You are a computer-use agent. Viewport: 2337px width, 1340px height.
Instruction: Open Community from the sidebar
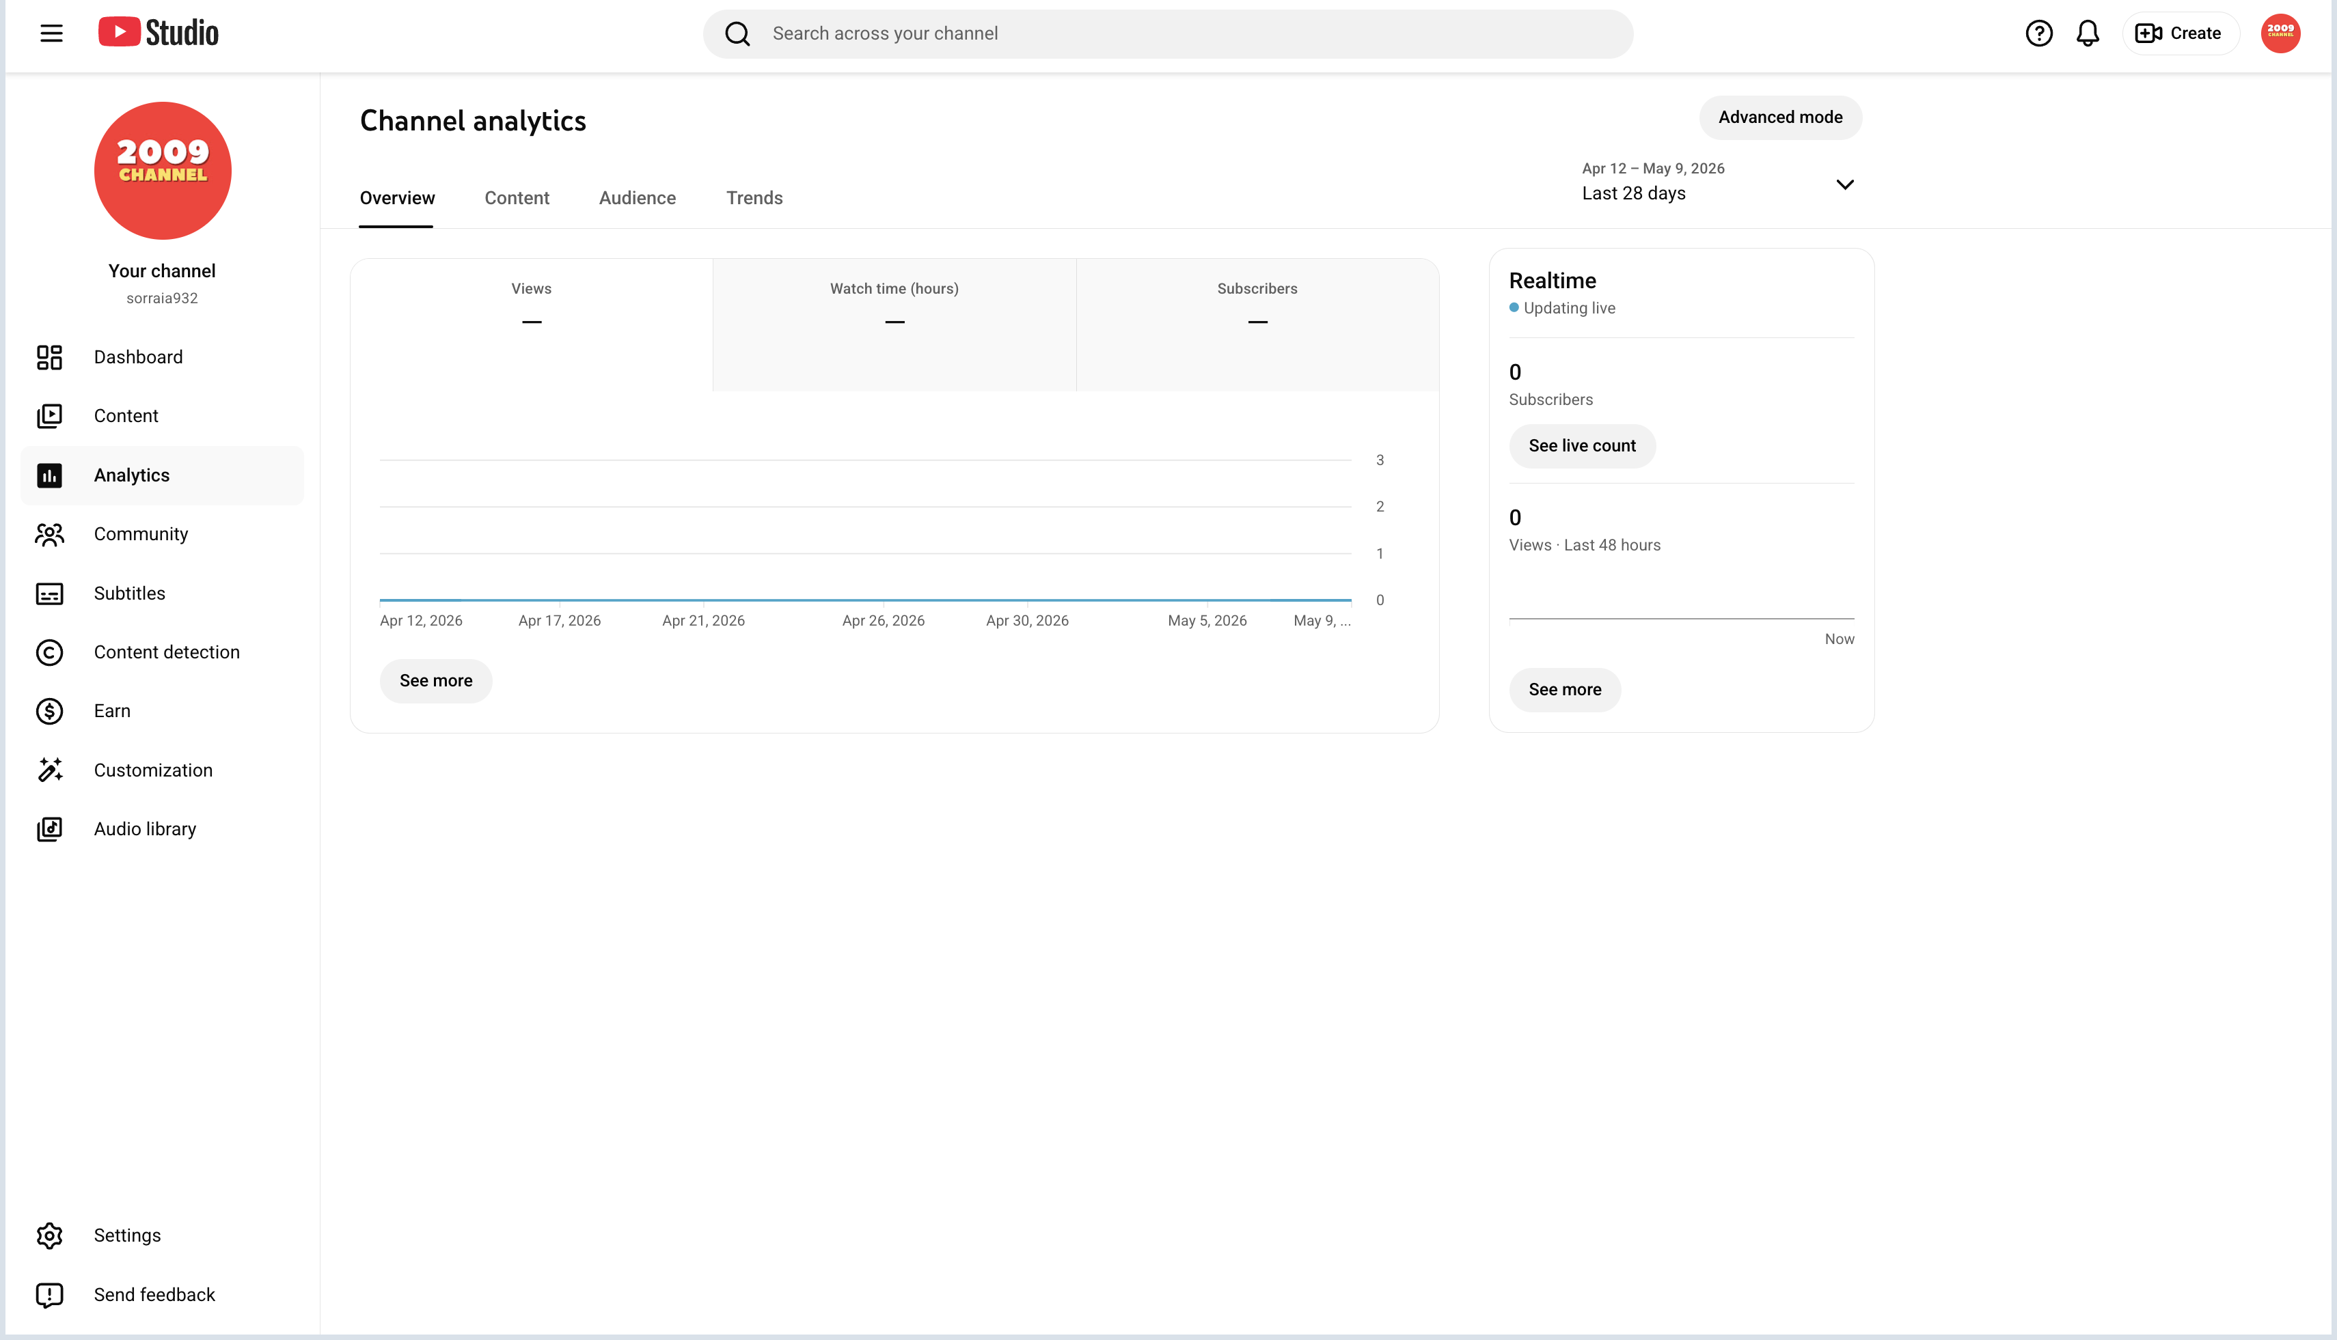[162, 534]
